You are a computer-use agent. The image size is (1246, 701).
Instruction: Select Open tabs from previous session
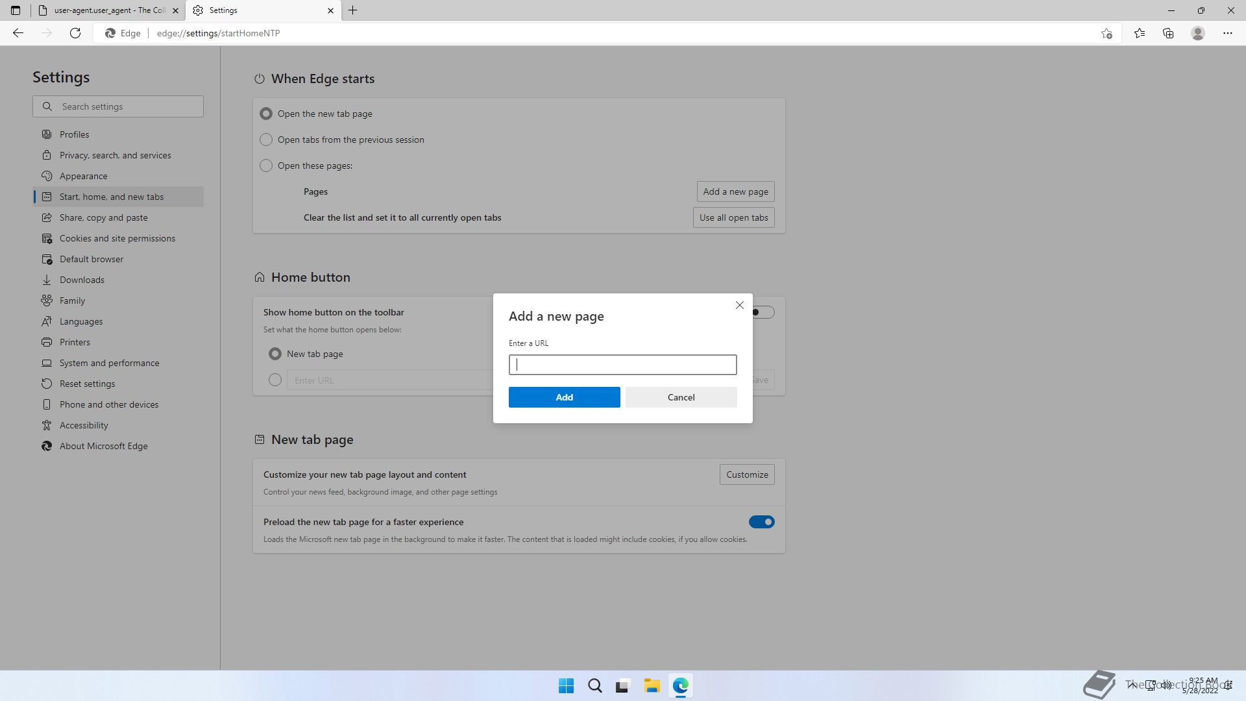[x=266, y=140]
